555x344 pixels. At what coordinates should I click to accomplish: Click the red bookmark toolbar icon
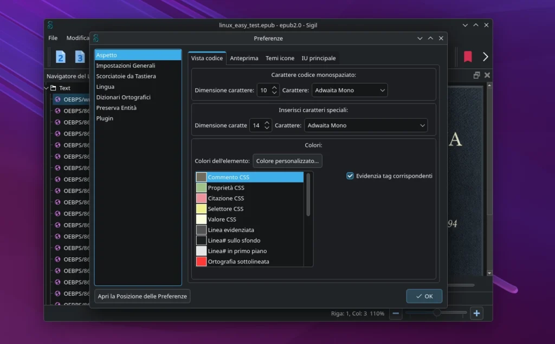point(468,57)
